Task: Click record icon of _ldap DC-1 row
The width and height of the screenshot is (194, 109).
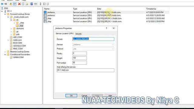Action: coord(45,21)
